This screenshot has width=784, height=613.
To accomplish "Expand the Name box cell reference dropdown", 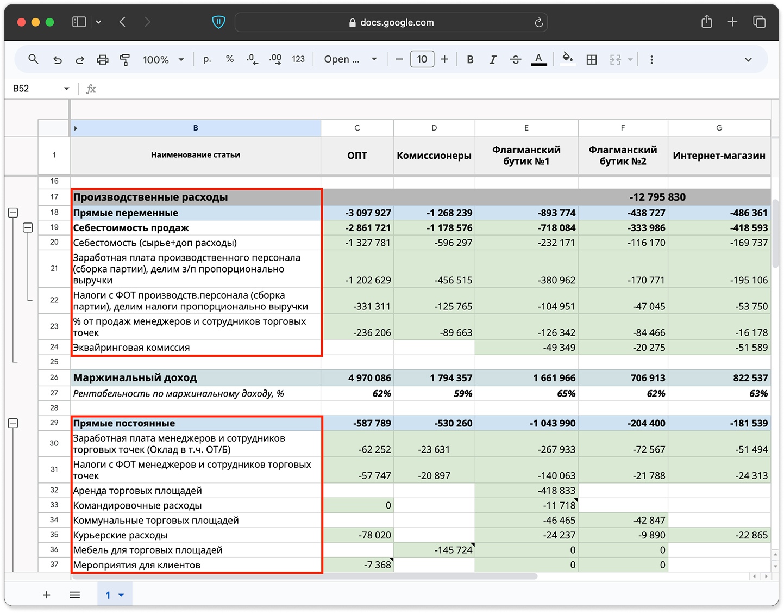I will point(66,89).
